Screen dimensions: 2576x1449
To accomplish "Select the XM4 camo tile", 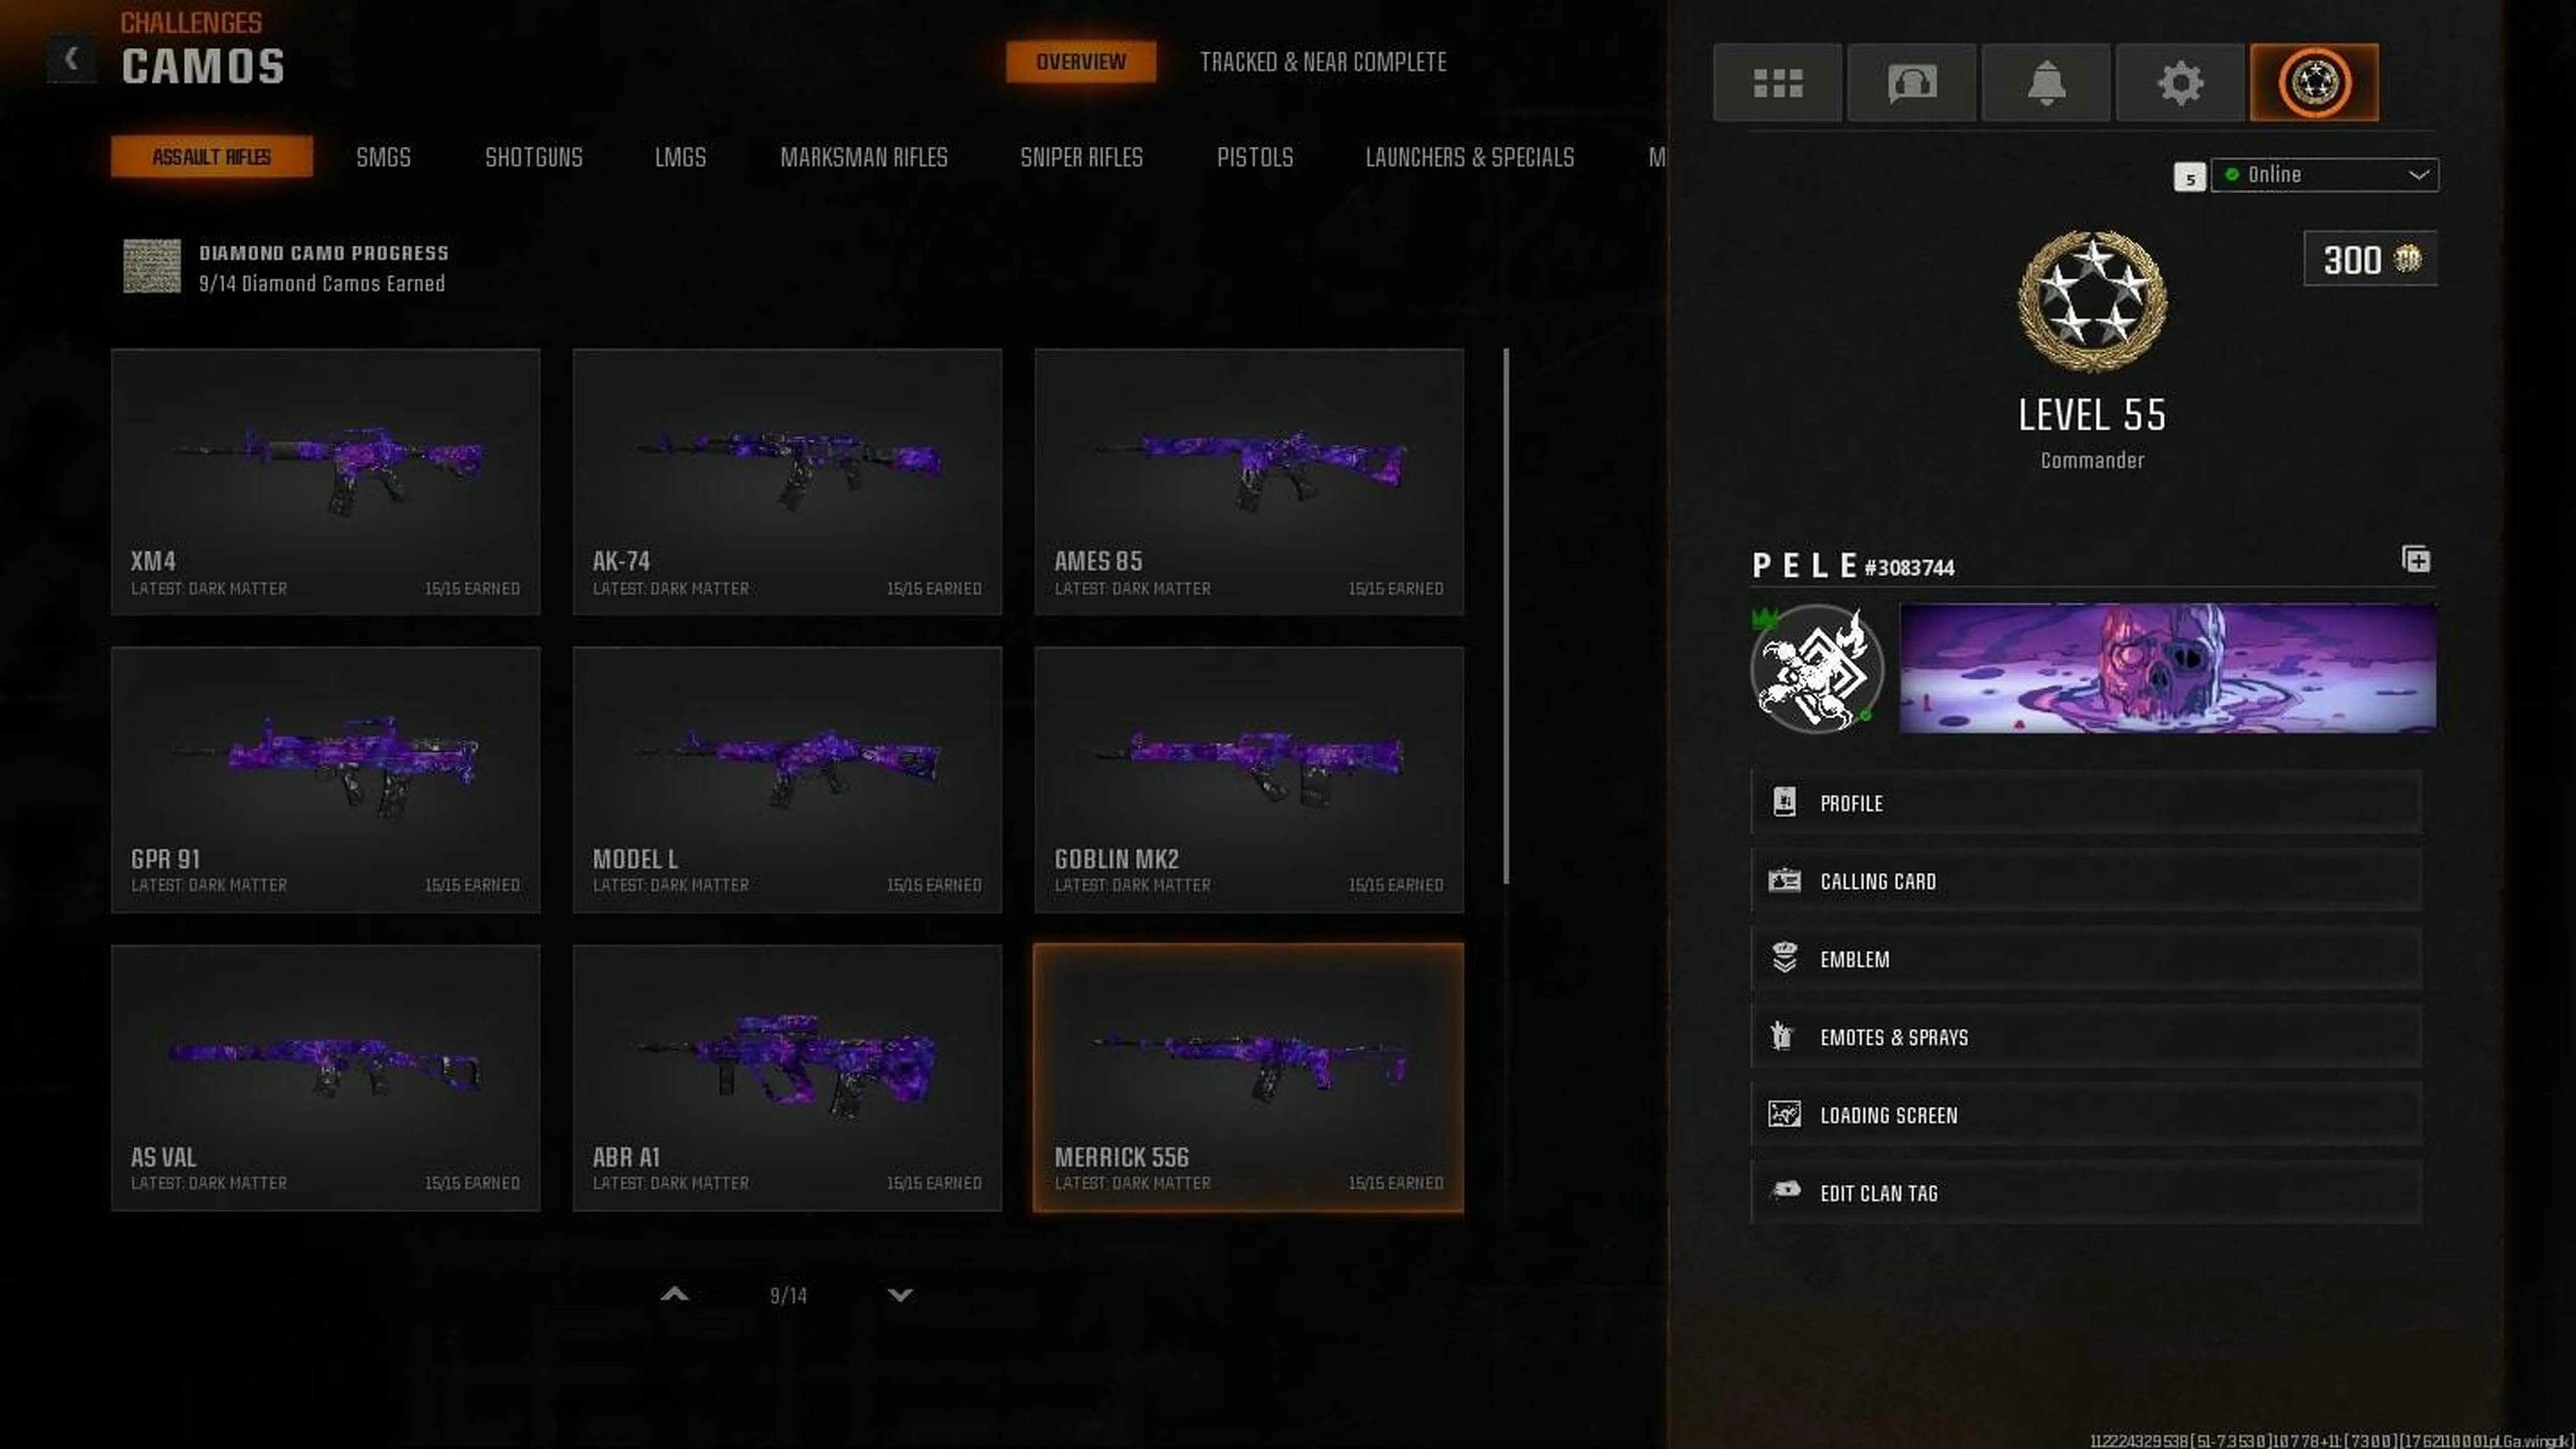I will pos(326,481).
